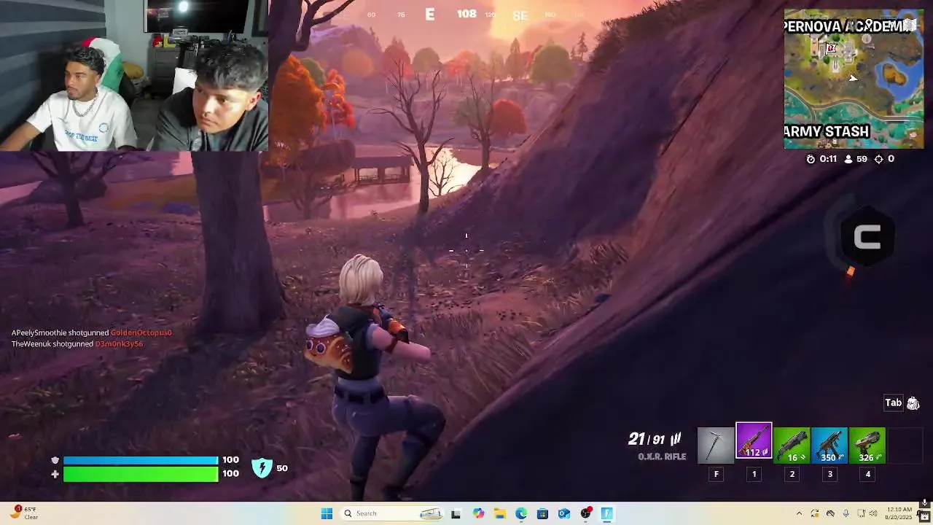Open volume control in system tray
This screenshot has height=525, width=933.
point(873,513)
